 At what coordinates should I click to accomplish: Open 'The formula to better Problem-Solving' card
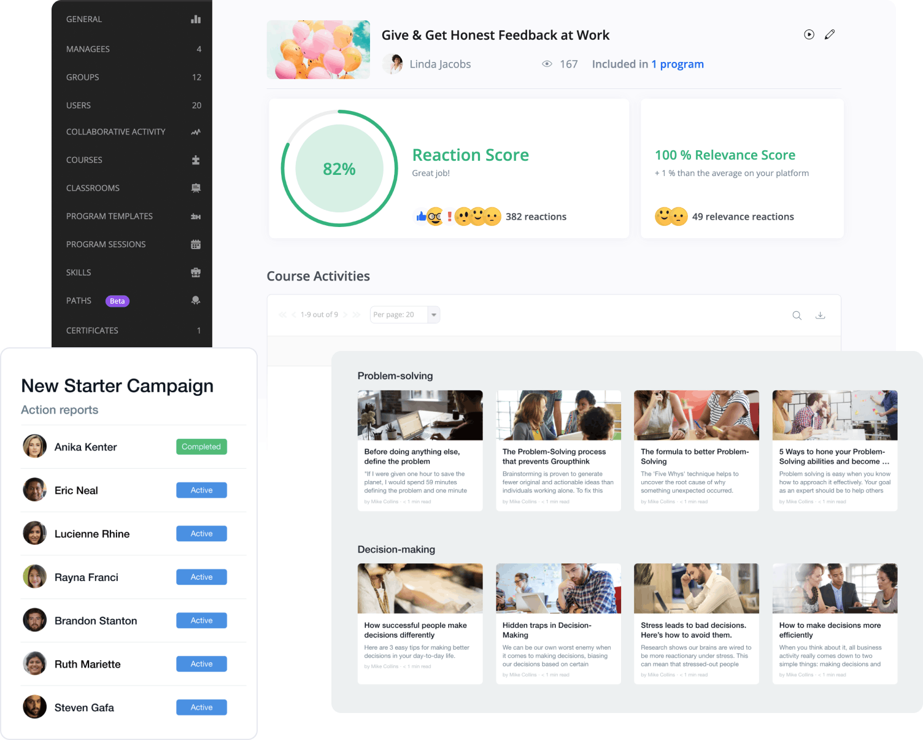[x=697, y=451]
